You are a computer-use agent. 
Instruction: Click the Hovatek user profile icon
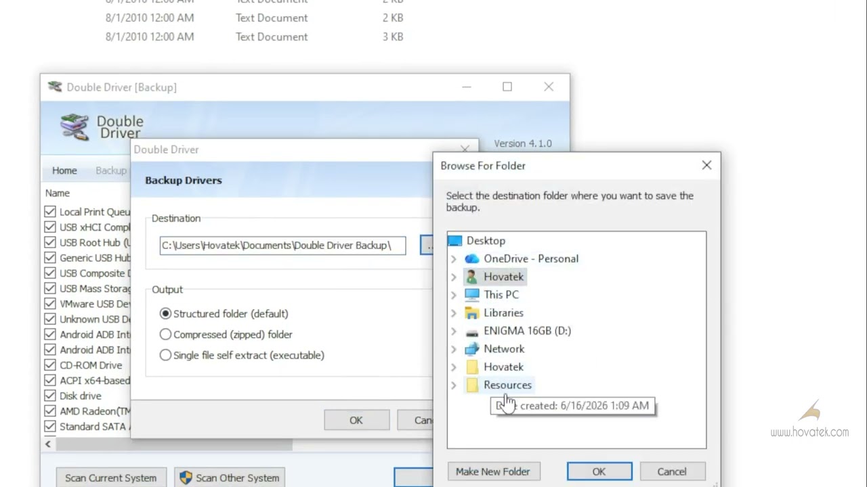pos(472,277)
